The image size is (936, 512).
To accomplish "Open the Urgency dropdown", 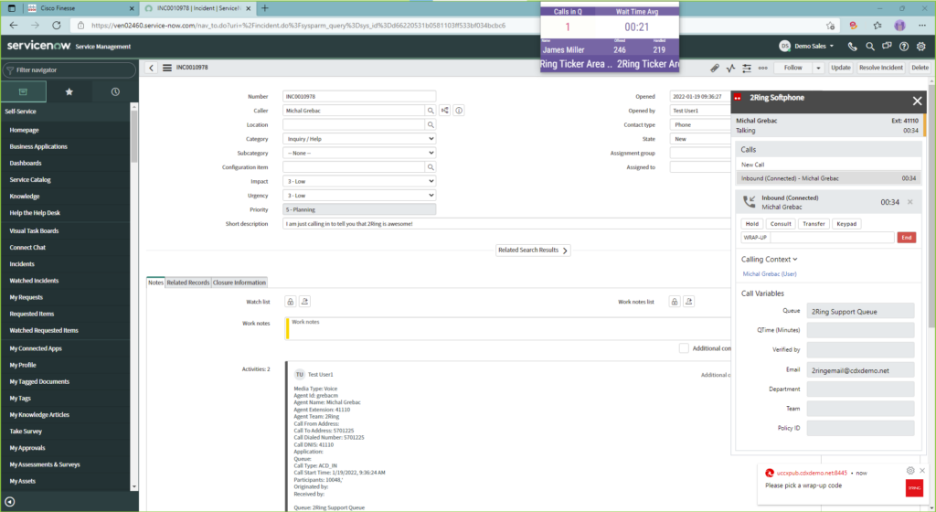I will [359, 195].
